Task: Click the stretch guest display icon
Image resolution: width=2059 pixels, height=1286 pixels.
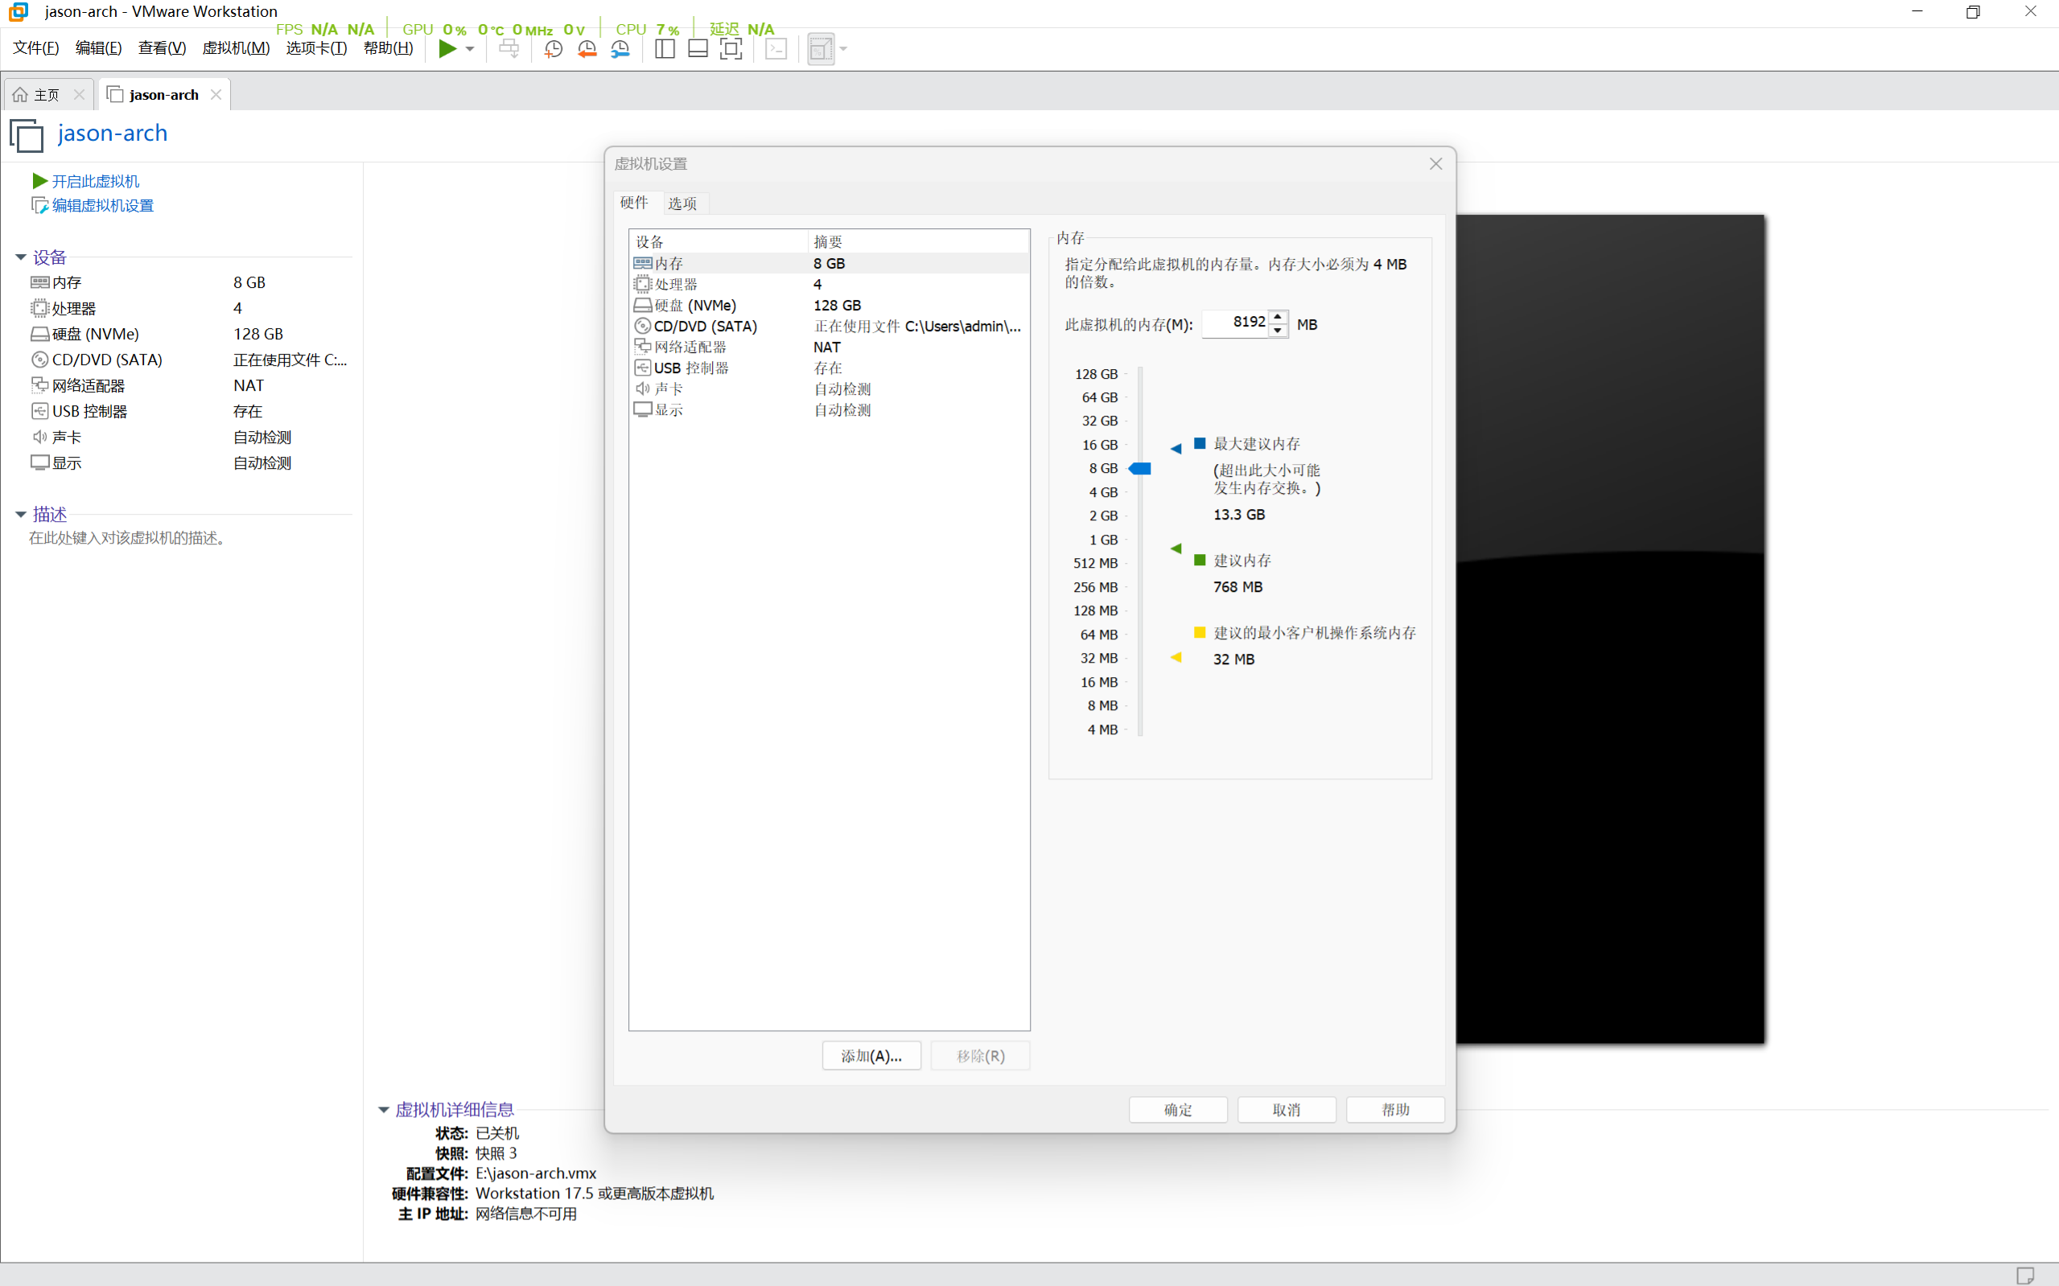Action: point(820,48)
